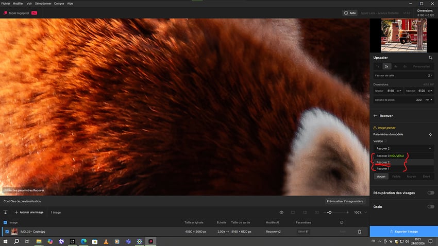Click Exporter 1 image button
Image resolution: width=438 pixels, height=246 pixels.
(403, 232)
